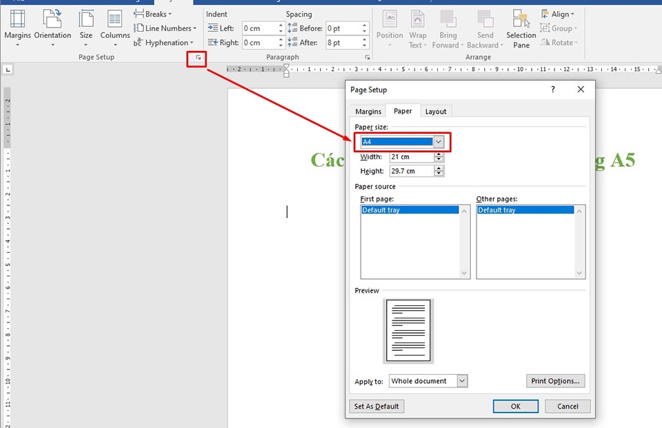
Task: Click the Page Setup dialog launcher arrow
Action: coord(199,58)
